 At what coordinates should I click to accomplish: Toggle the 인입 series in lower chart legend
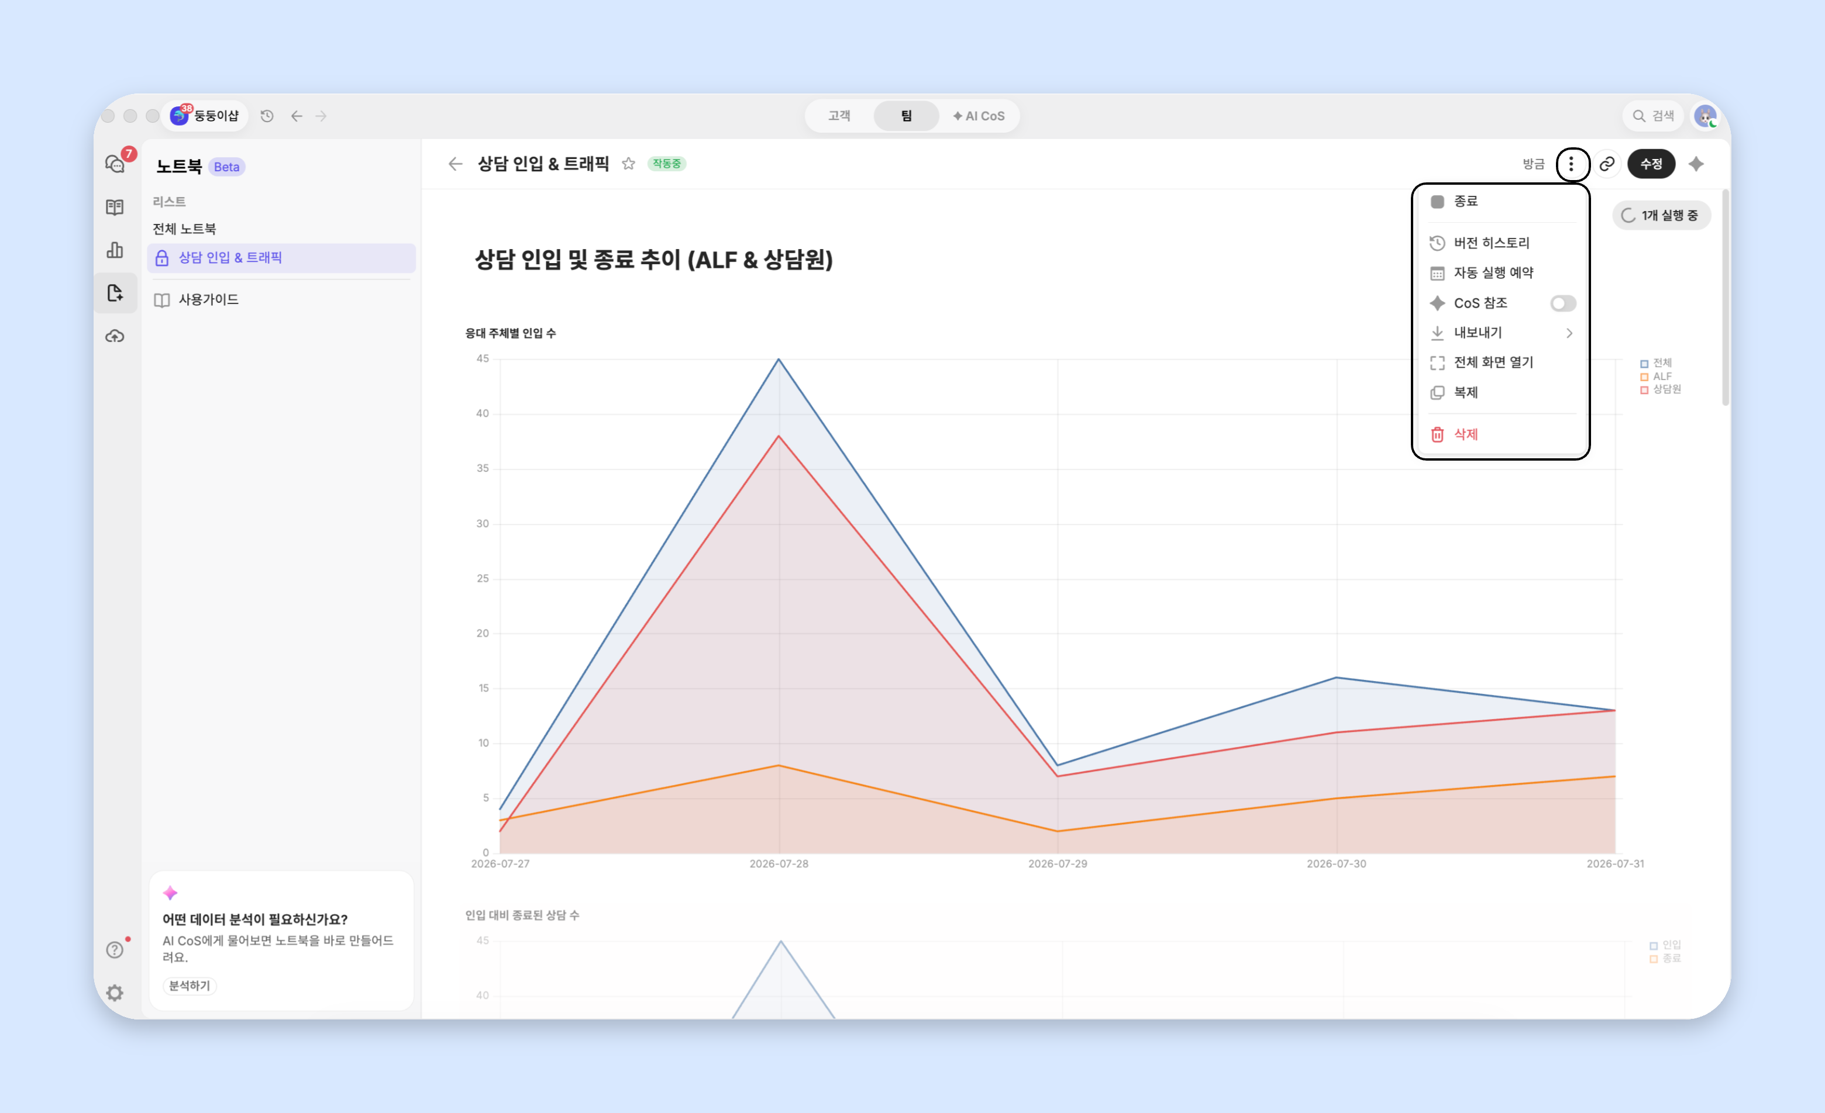[1665, 945]
